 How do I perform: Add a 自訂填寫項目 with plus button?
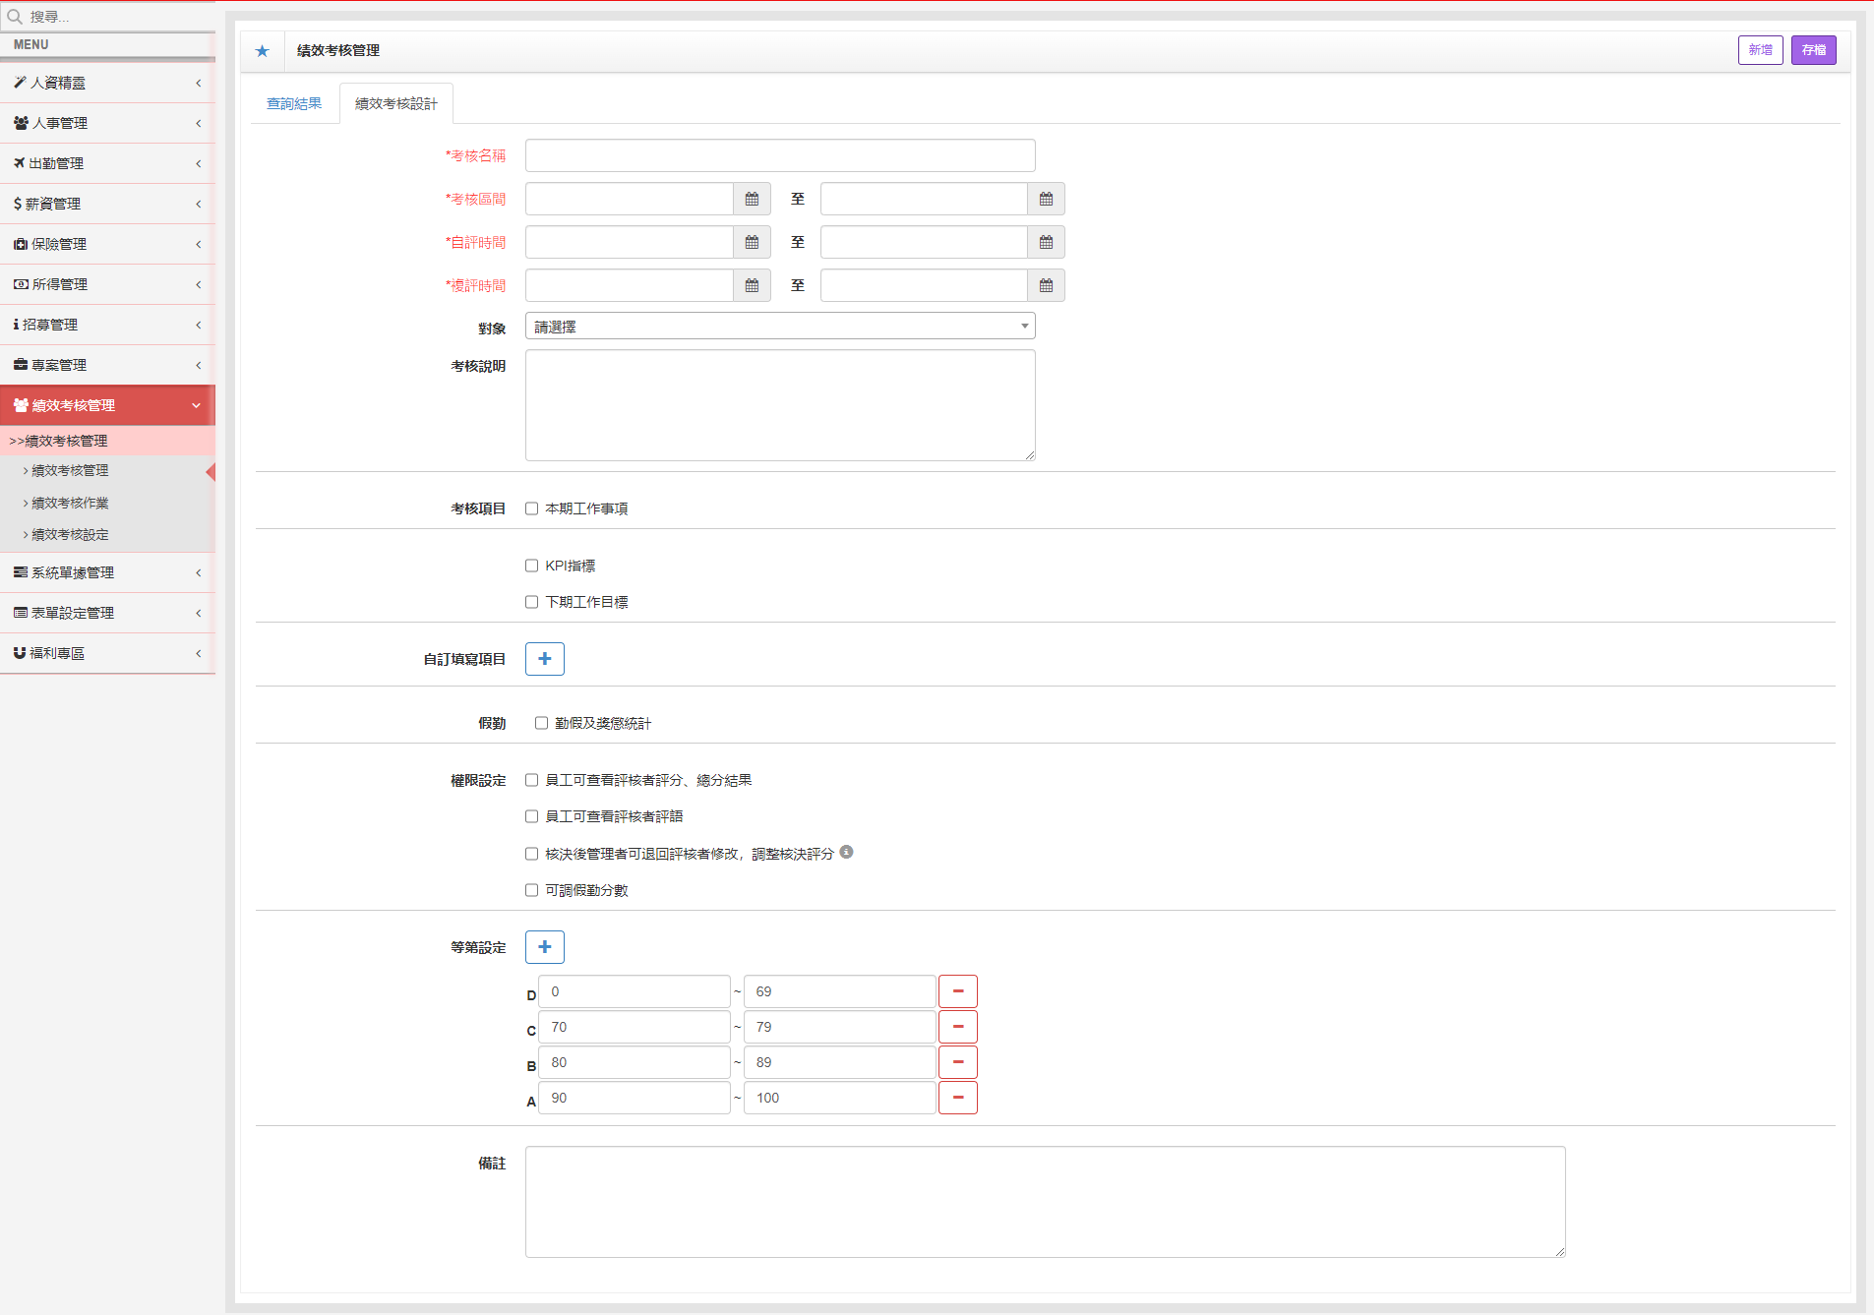545,659
